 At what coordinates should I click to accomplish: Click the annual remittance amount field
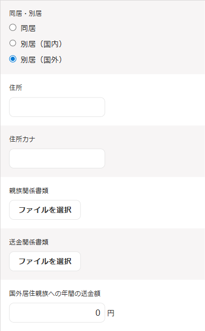(57, 313)
